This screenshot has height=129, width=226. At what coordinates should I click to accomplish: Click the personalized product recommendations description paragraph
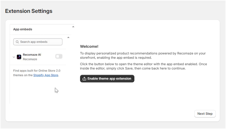tap(142, 56)
